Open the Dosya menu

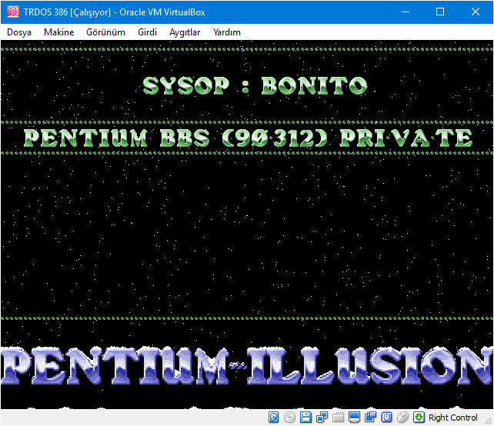pos(19,32)
